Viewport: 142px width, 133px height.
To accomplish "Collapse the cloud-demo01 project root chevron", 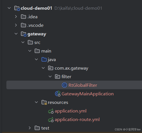I will (x=9, y=8).
